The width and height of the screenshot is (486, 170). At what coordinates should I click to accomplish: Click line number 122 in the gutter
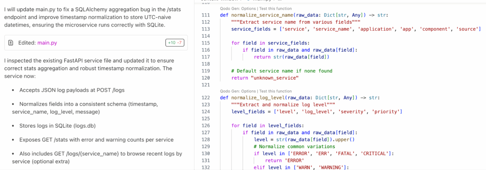click(205, 98)
